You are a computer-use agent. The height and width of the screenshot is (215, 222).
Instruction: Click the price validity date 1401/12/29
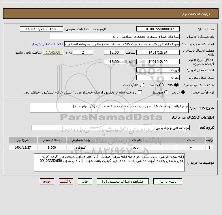pos(158,61)
